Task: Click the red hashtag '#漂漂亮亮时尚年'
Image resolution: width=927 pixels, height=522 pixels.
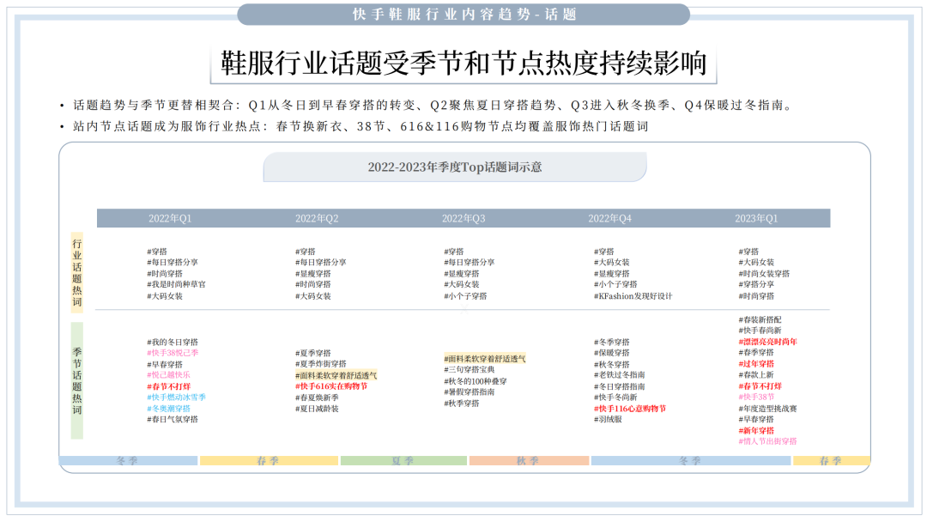Action: (x=767, y=342)
